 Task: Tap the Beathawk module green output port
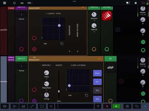pyautogui.click(x=107, y=49)
